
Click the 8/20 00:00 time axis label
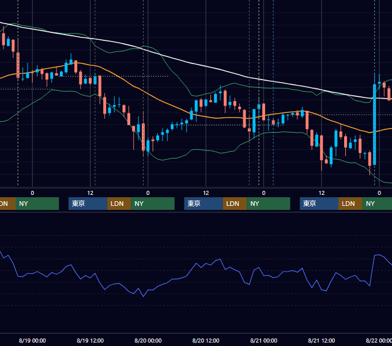point(148,340)
